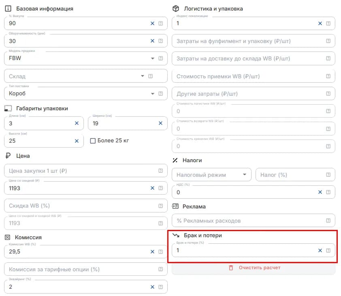
Task: Focus the Цена закупки 1 шт field
Action: click(86, 171)
